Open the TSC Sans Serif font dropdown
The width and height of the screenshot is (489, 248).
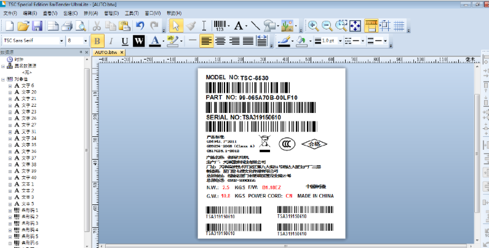point(61,41)
